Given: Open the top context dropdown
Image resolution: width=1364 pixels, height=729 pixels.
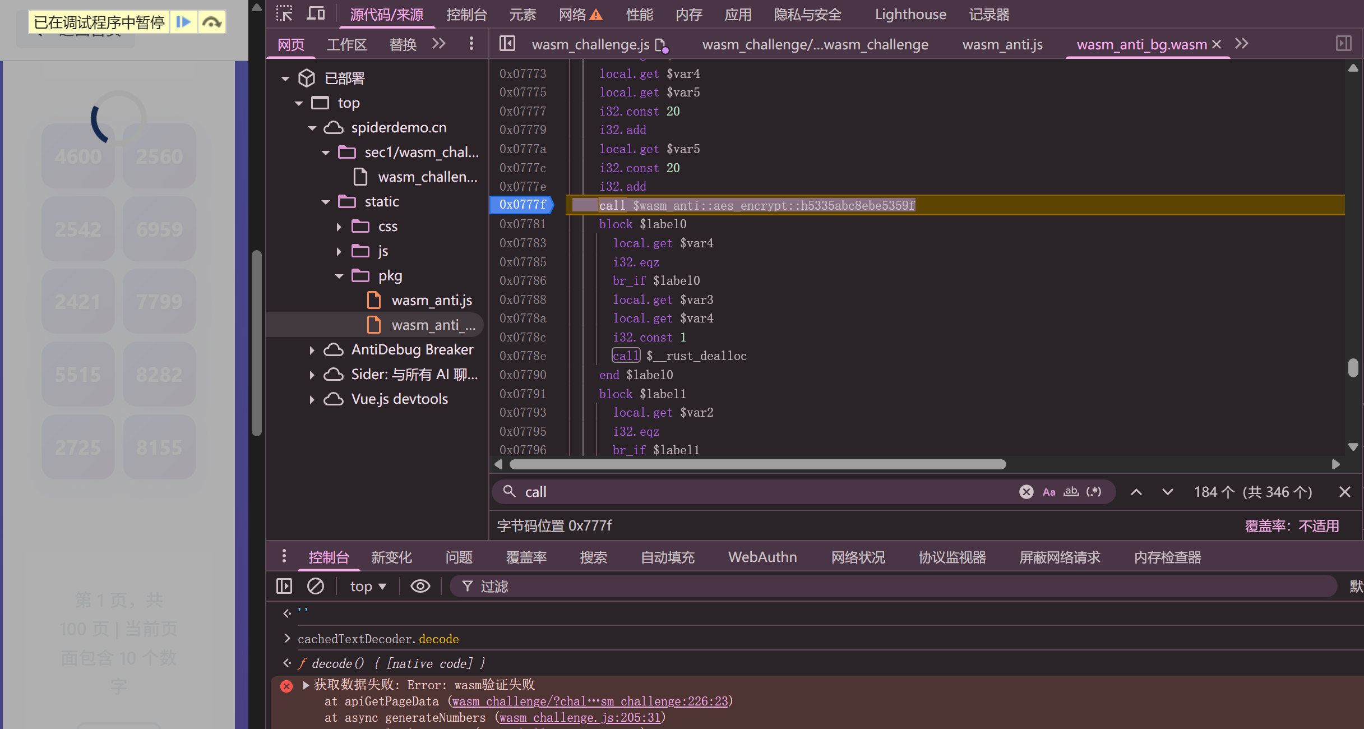Looking at the screenshot, I should 368,586.
